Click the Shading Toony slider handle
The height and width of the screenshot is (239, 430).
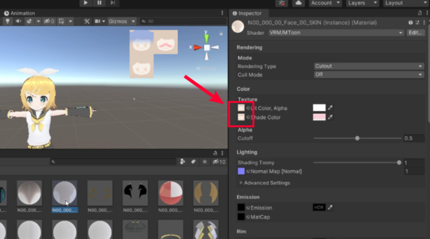pos(399,163)
